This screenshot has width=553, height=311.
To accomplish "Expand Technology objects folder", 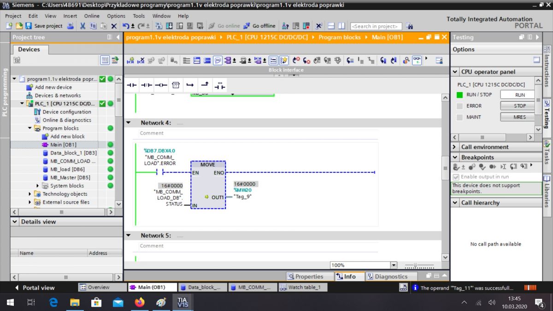I will point(30,194).
